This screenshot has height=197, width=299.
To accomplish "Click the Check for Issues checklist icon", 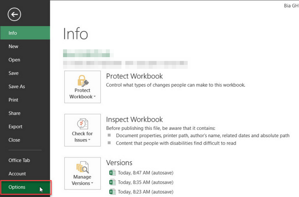I will [x=83, y=124].
